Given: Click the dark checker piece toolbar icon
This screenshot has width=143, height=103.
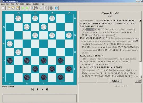Looking at the screenshot, I should (51, 8).
